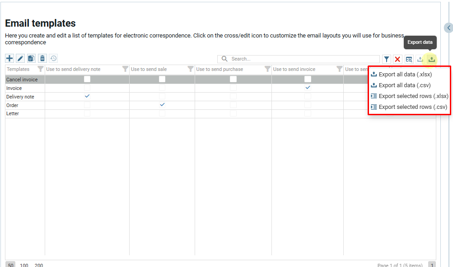Click the green Export data icon
Image resolution: width=453 pixels, height=267 pixels.
tap(432, 59)
